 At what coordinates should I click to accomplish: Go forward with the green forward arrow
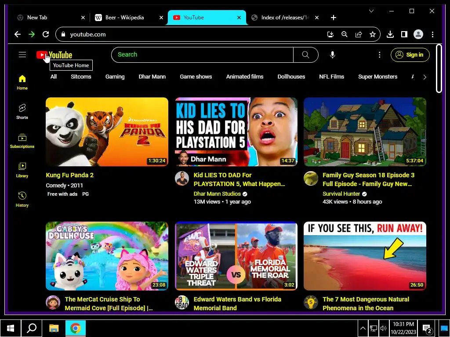(32, 34)
